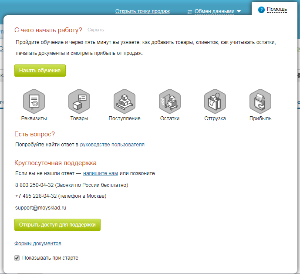The image size is (300, 274).
Task: Open the Помощь tab
Action: pyautogui.click(x=276, y=9)
